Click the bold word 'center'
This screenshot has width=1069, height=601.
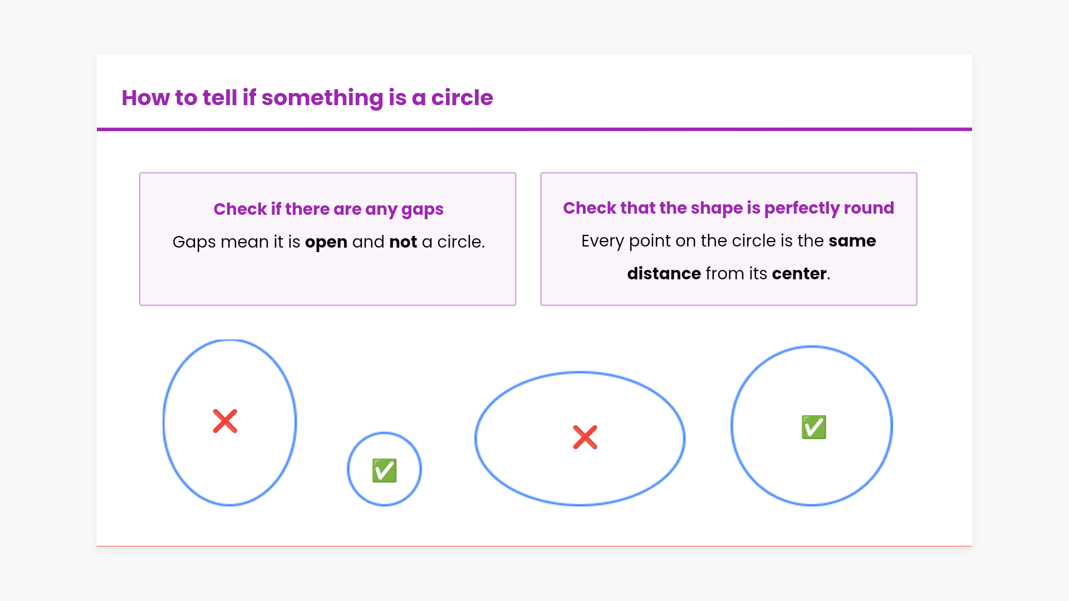coord(799,274)
